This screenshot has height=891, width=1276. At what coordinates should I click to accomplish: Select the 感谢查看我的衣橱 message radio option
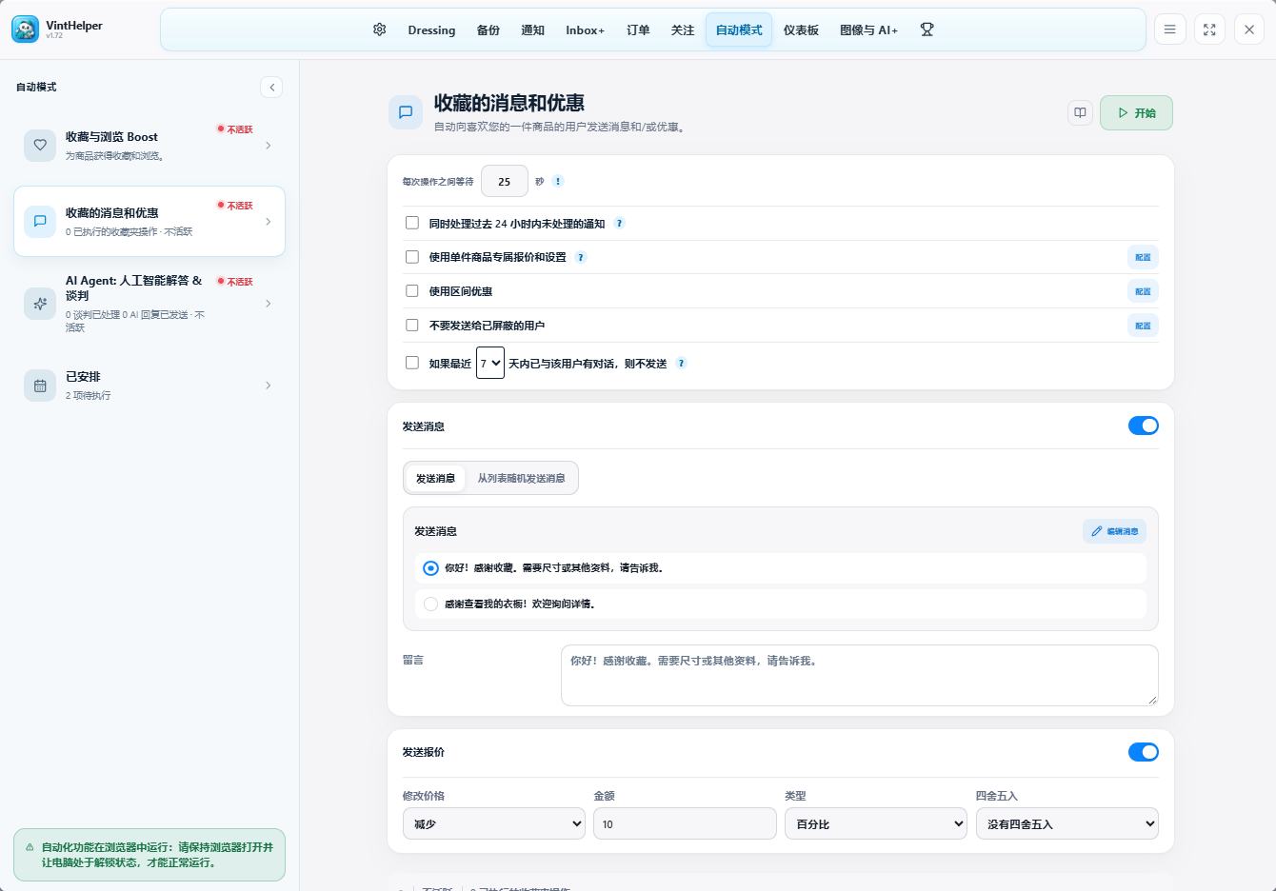pos(431,604)
